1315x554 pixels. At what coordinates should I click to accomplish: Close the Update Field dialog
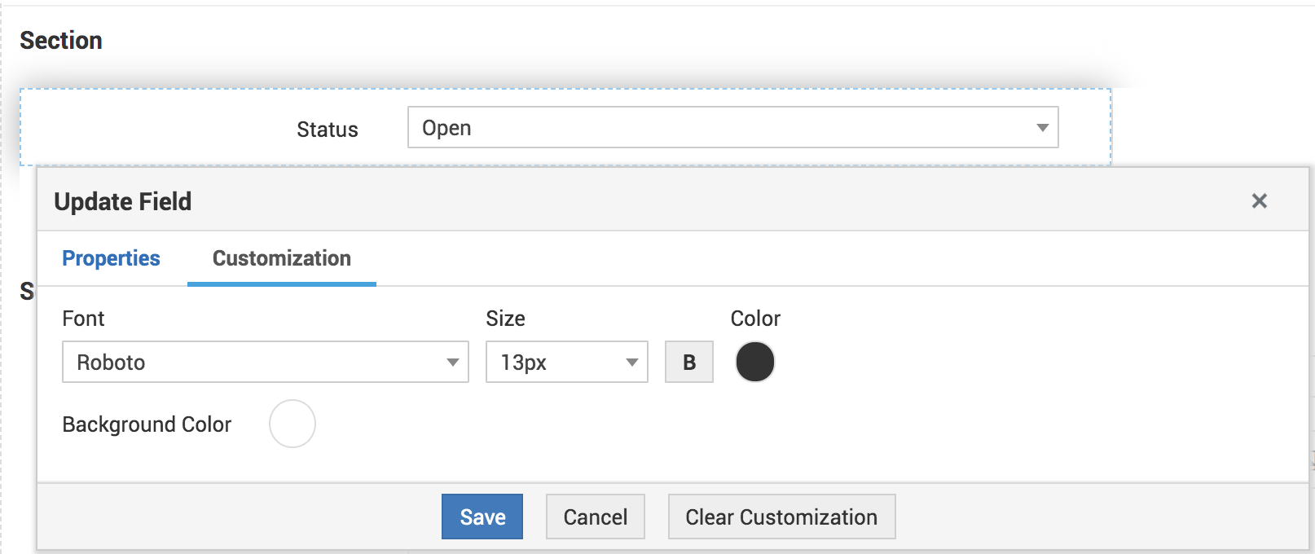pos(1259,200)
